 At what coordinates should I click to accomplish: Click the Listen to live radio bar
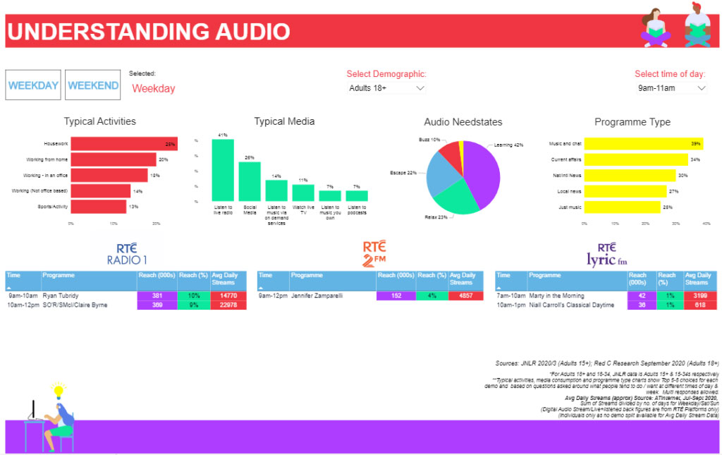223,169
